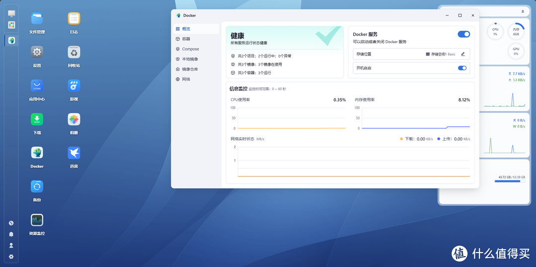The width and height of the screenshot is (536, 267).
Task: Open the 本地镜像 local images tab
Action: [196, 59]
